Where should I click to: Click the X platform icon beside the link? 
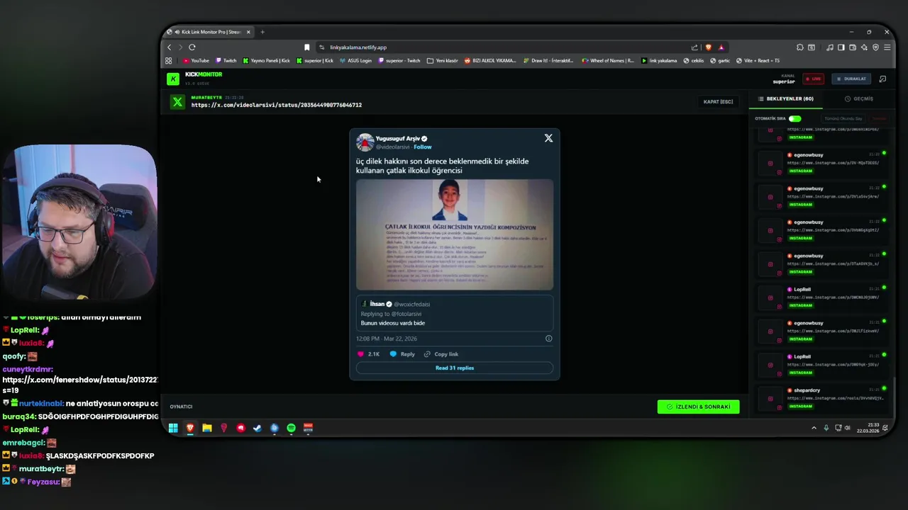coord(177,102)
